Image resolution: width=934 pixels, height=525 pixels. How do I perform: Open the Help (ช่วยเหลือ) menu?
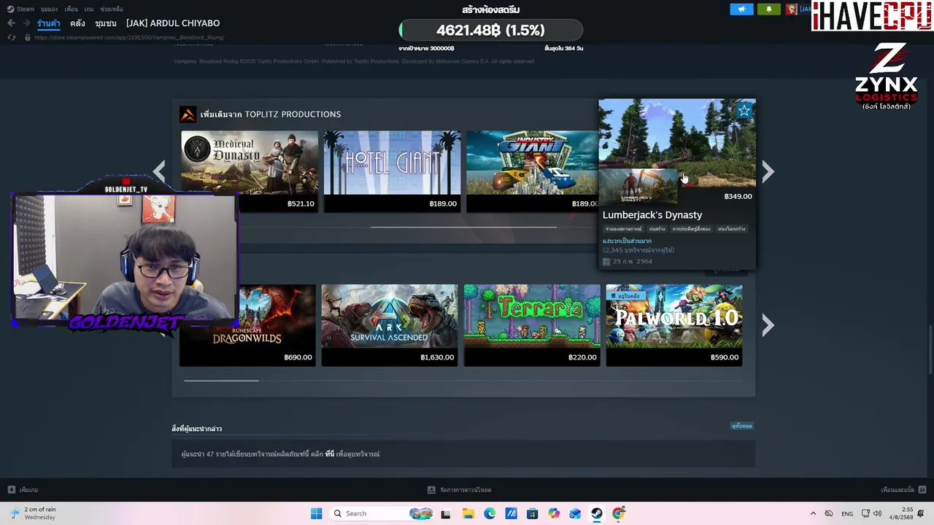(x=112, y=9)
